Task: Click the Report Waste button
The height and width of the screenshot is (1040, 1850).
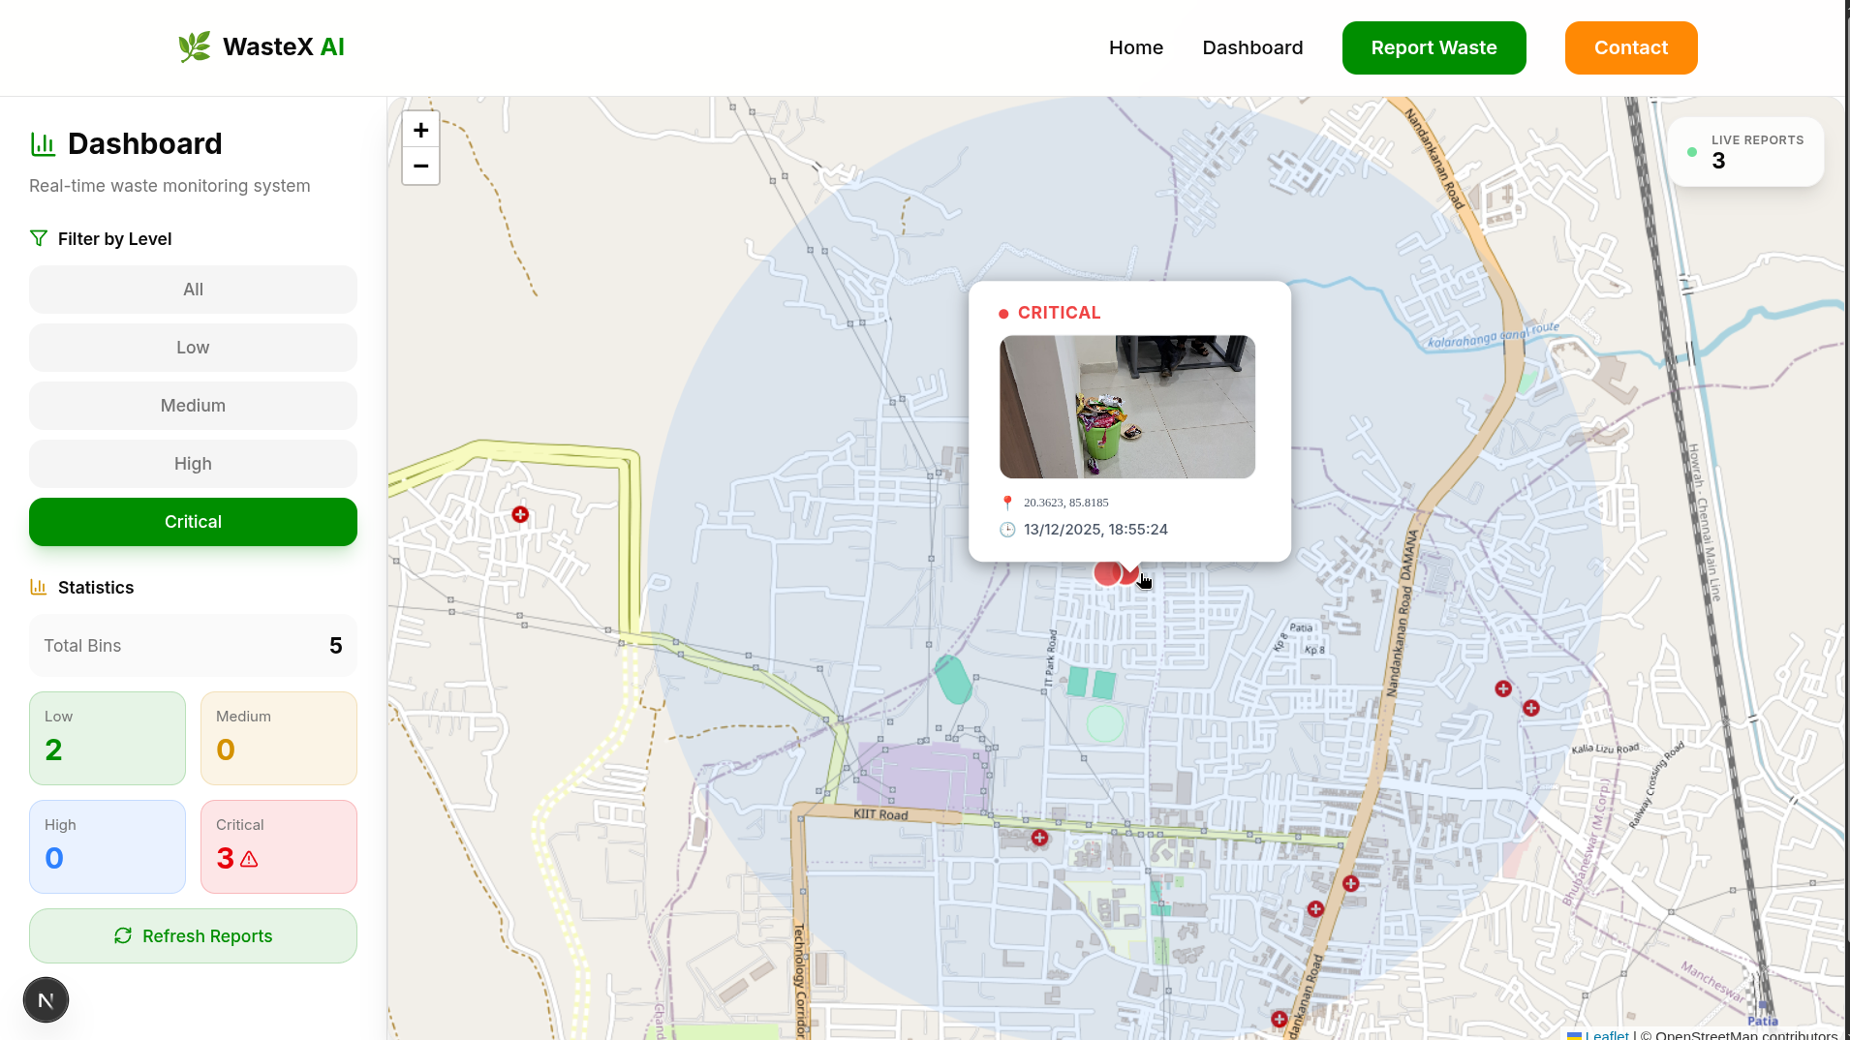Action: point(1434,47)
